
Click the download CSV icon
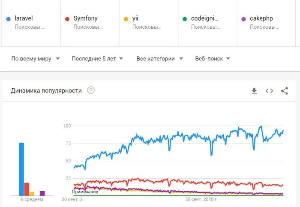pos(254,91)
